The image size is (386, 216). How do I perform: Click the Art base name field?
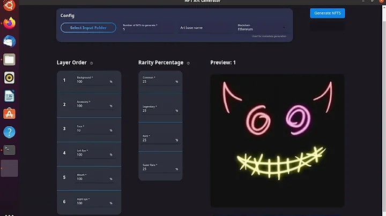point(205,28)
